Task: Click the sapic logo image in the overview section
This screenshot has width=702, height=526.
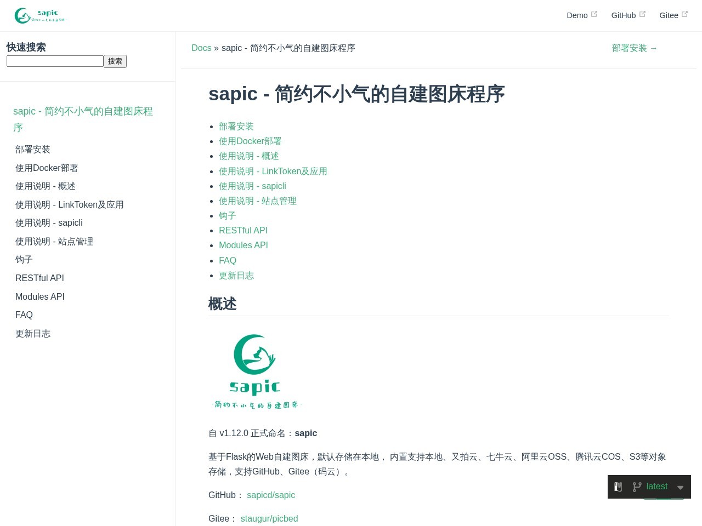Action: pyautogui.click(x=256, y=369)
